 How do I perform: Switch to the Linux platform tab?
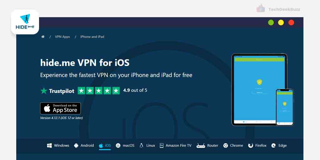tap(147, 146)
